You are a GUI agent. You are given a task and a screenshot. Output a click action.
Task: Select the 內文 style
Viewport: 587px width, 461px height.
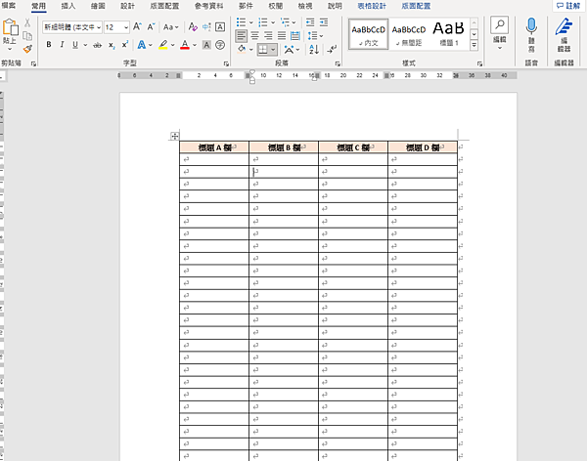pos(369,34)
